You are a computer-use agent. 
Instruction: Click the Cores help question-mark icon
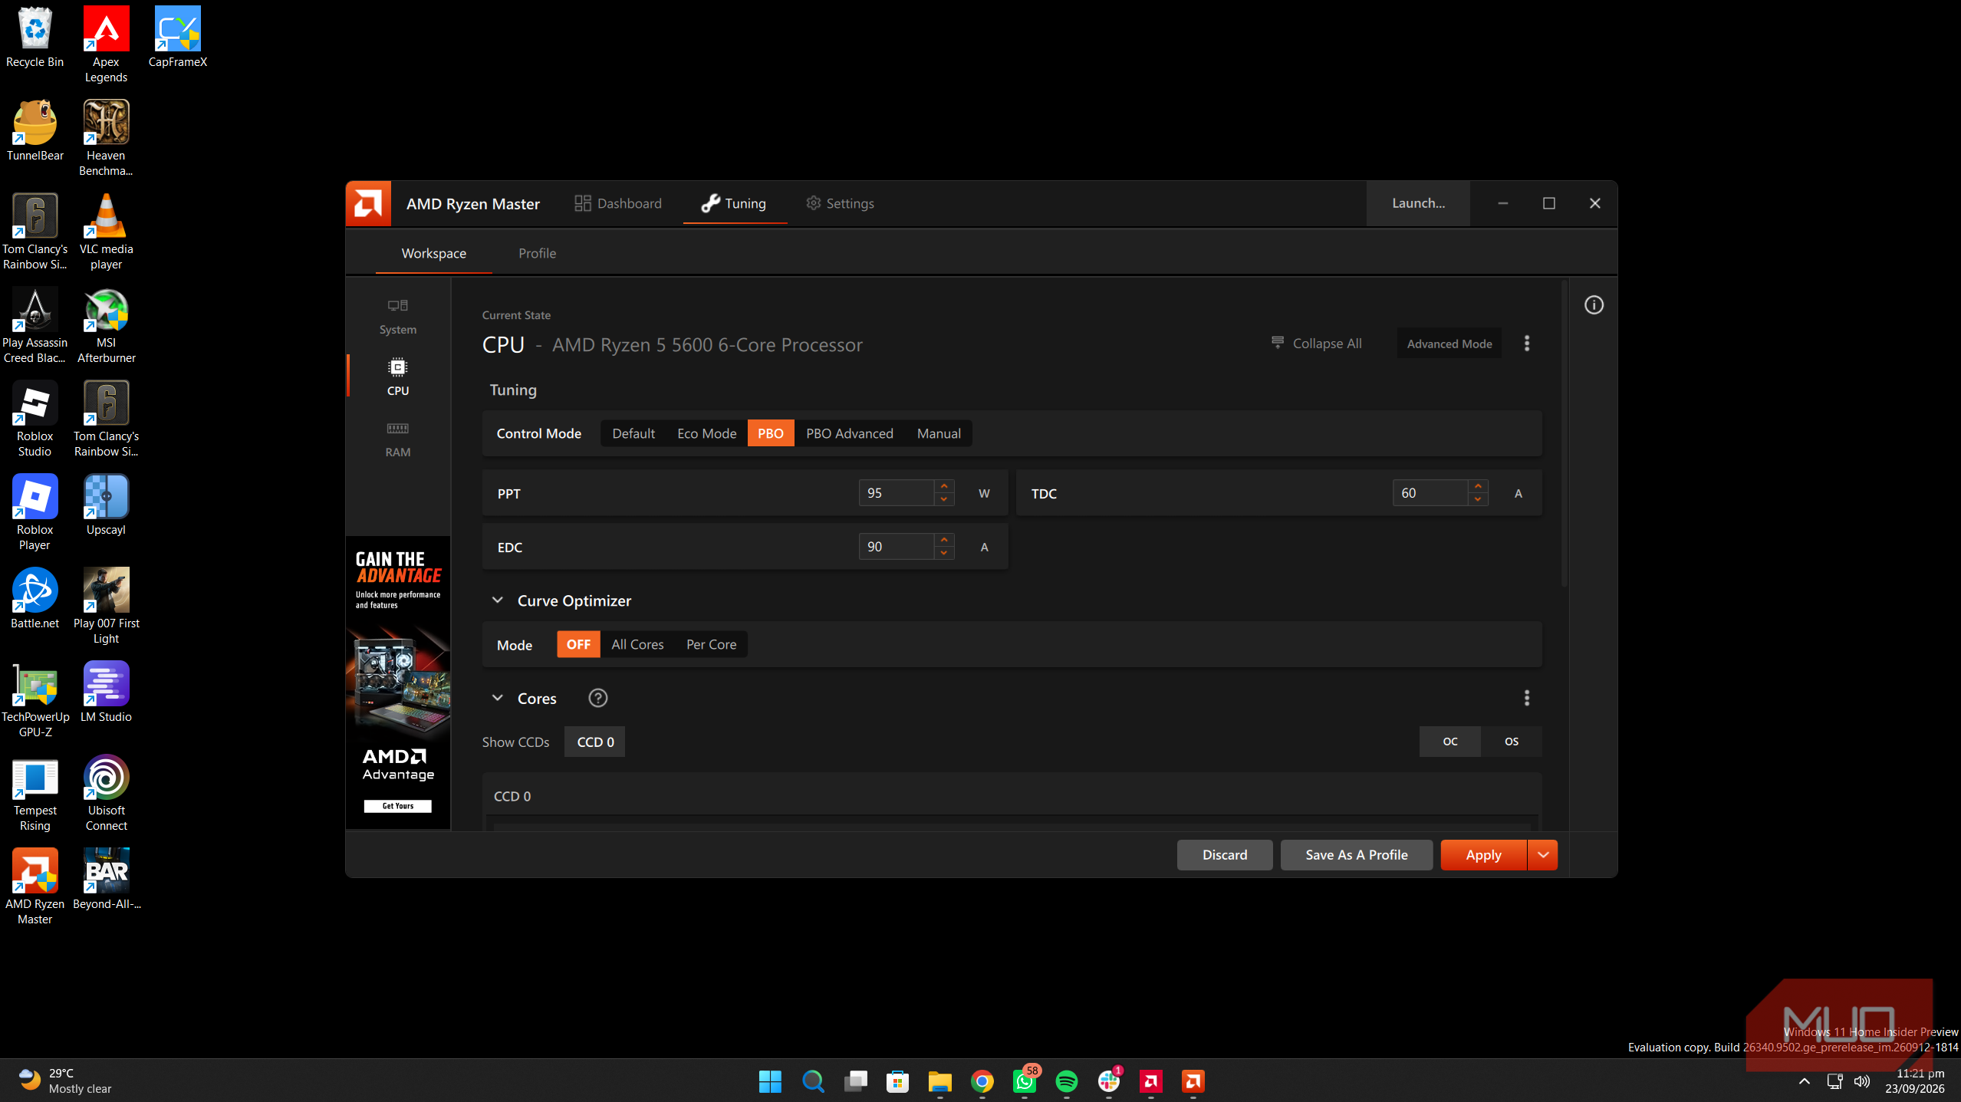coord(597,698)
